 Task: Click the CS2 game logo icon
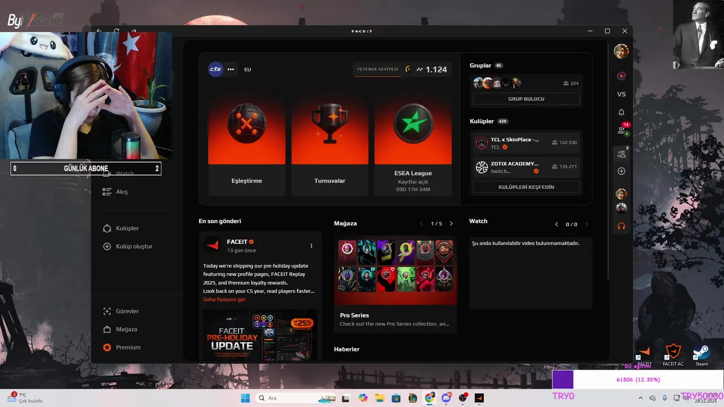[x=216, y=69]
